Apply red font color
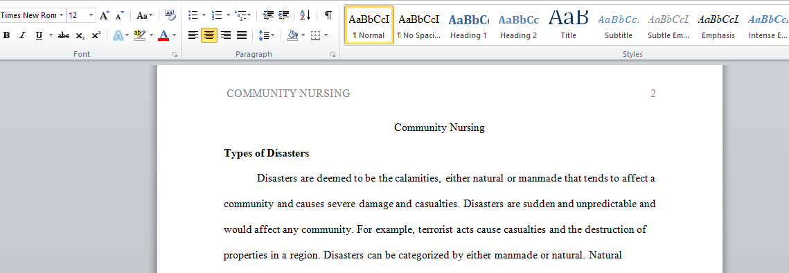 (163, 35)
